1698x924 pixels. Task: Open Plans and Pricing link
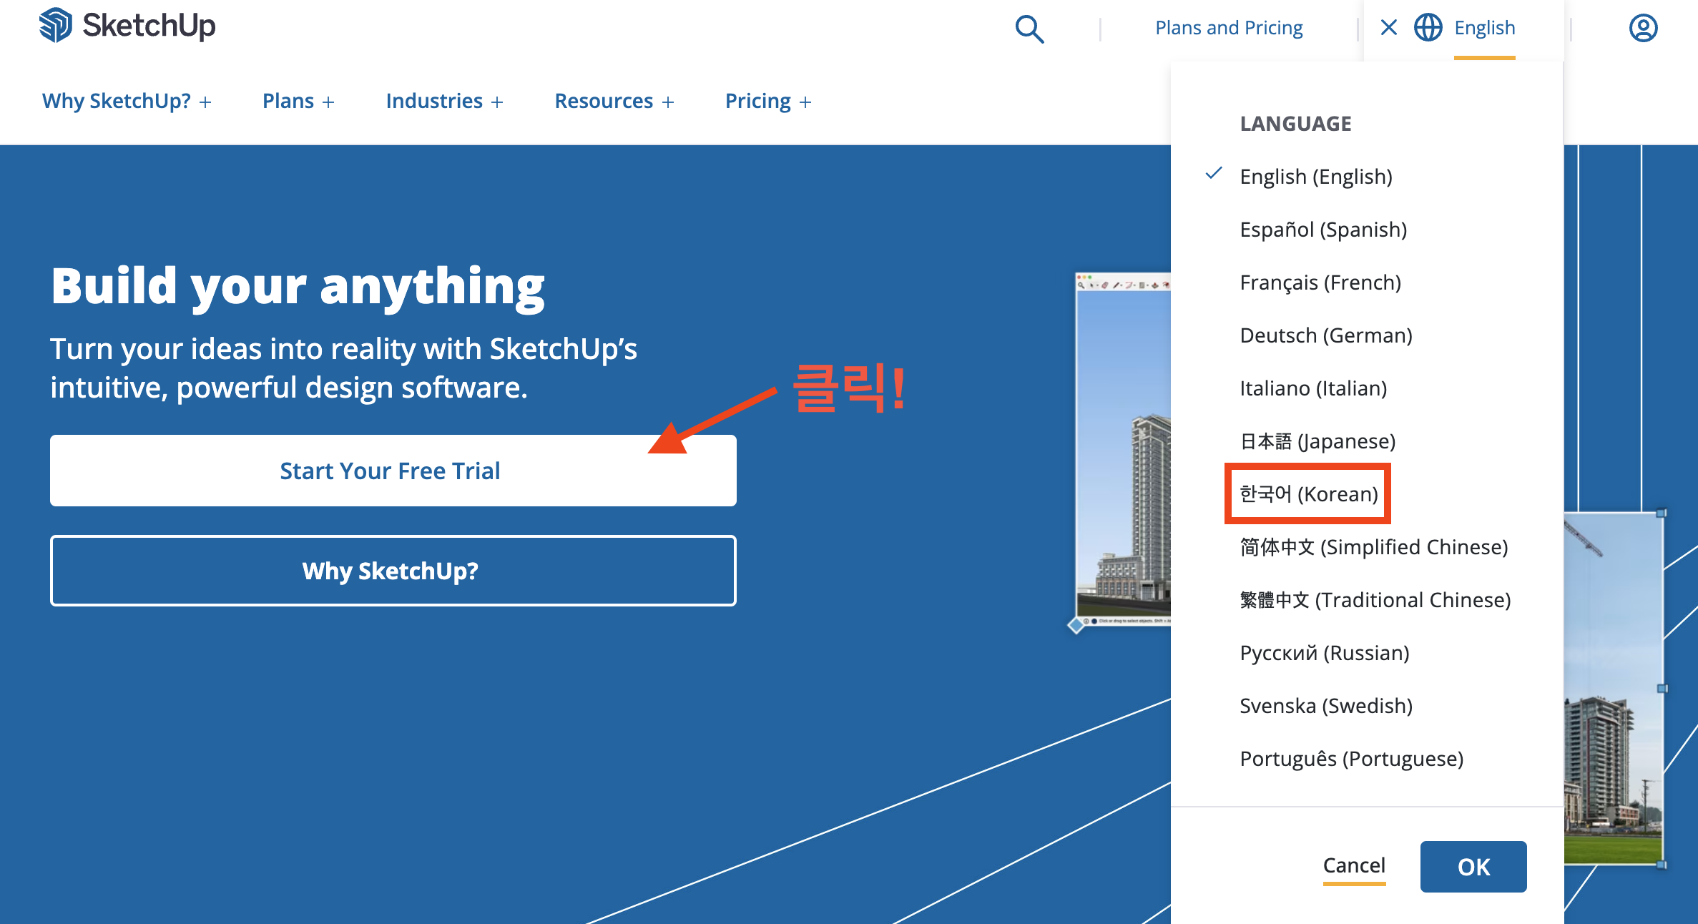tap(1229, 28)
